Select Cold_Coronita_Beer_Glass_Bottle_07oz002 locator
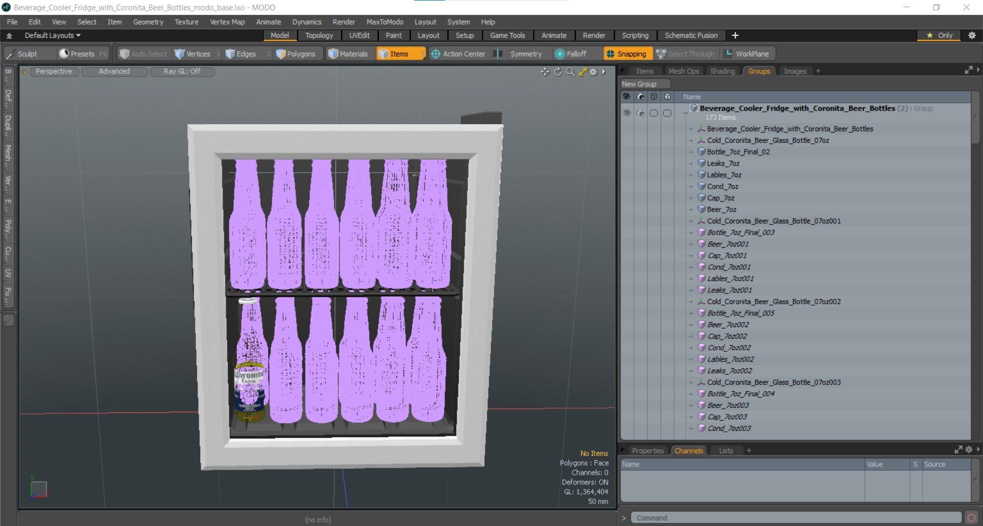This screenshot has height=526, width=983. (773, 302)
